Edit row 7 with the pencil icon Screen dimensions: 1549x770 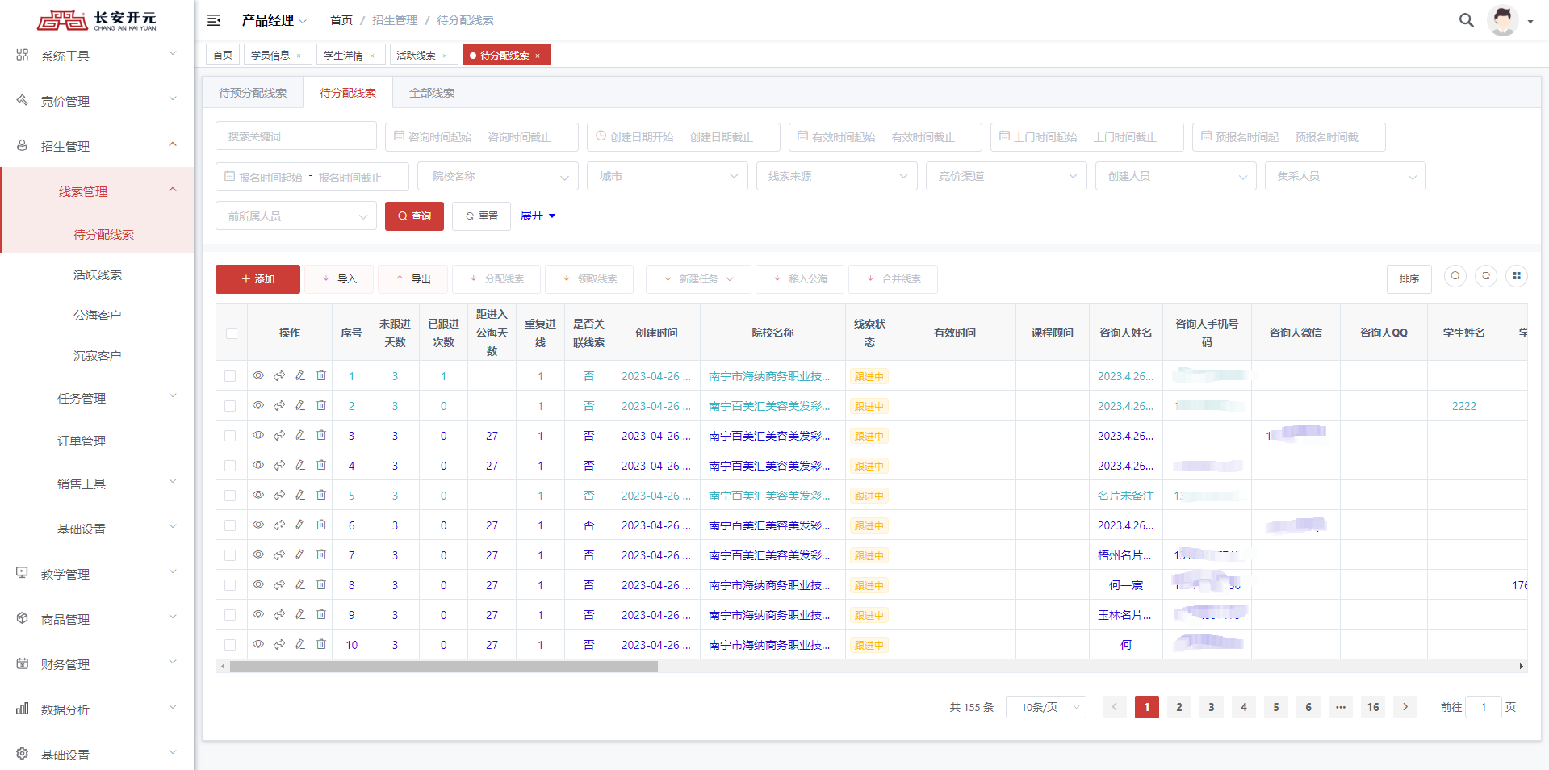tap(300, 554)
